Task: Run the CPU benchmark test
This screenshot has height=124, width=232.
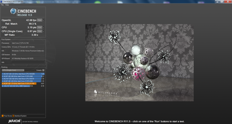Action: (39, 27)
